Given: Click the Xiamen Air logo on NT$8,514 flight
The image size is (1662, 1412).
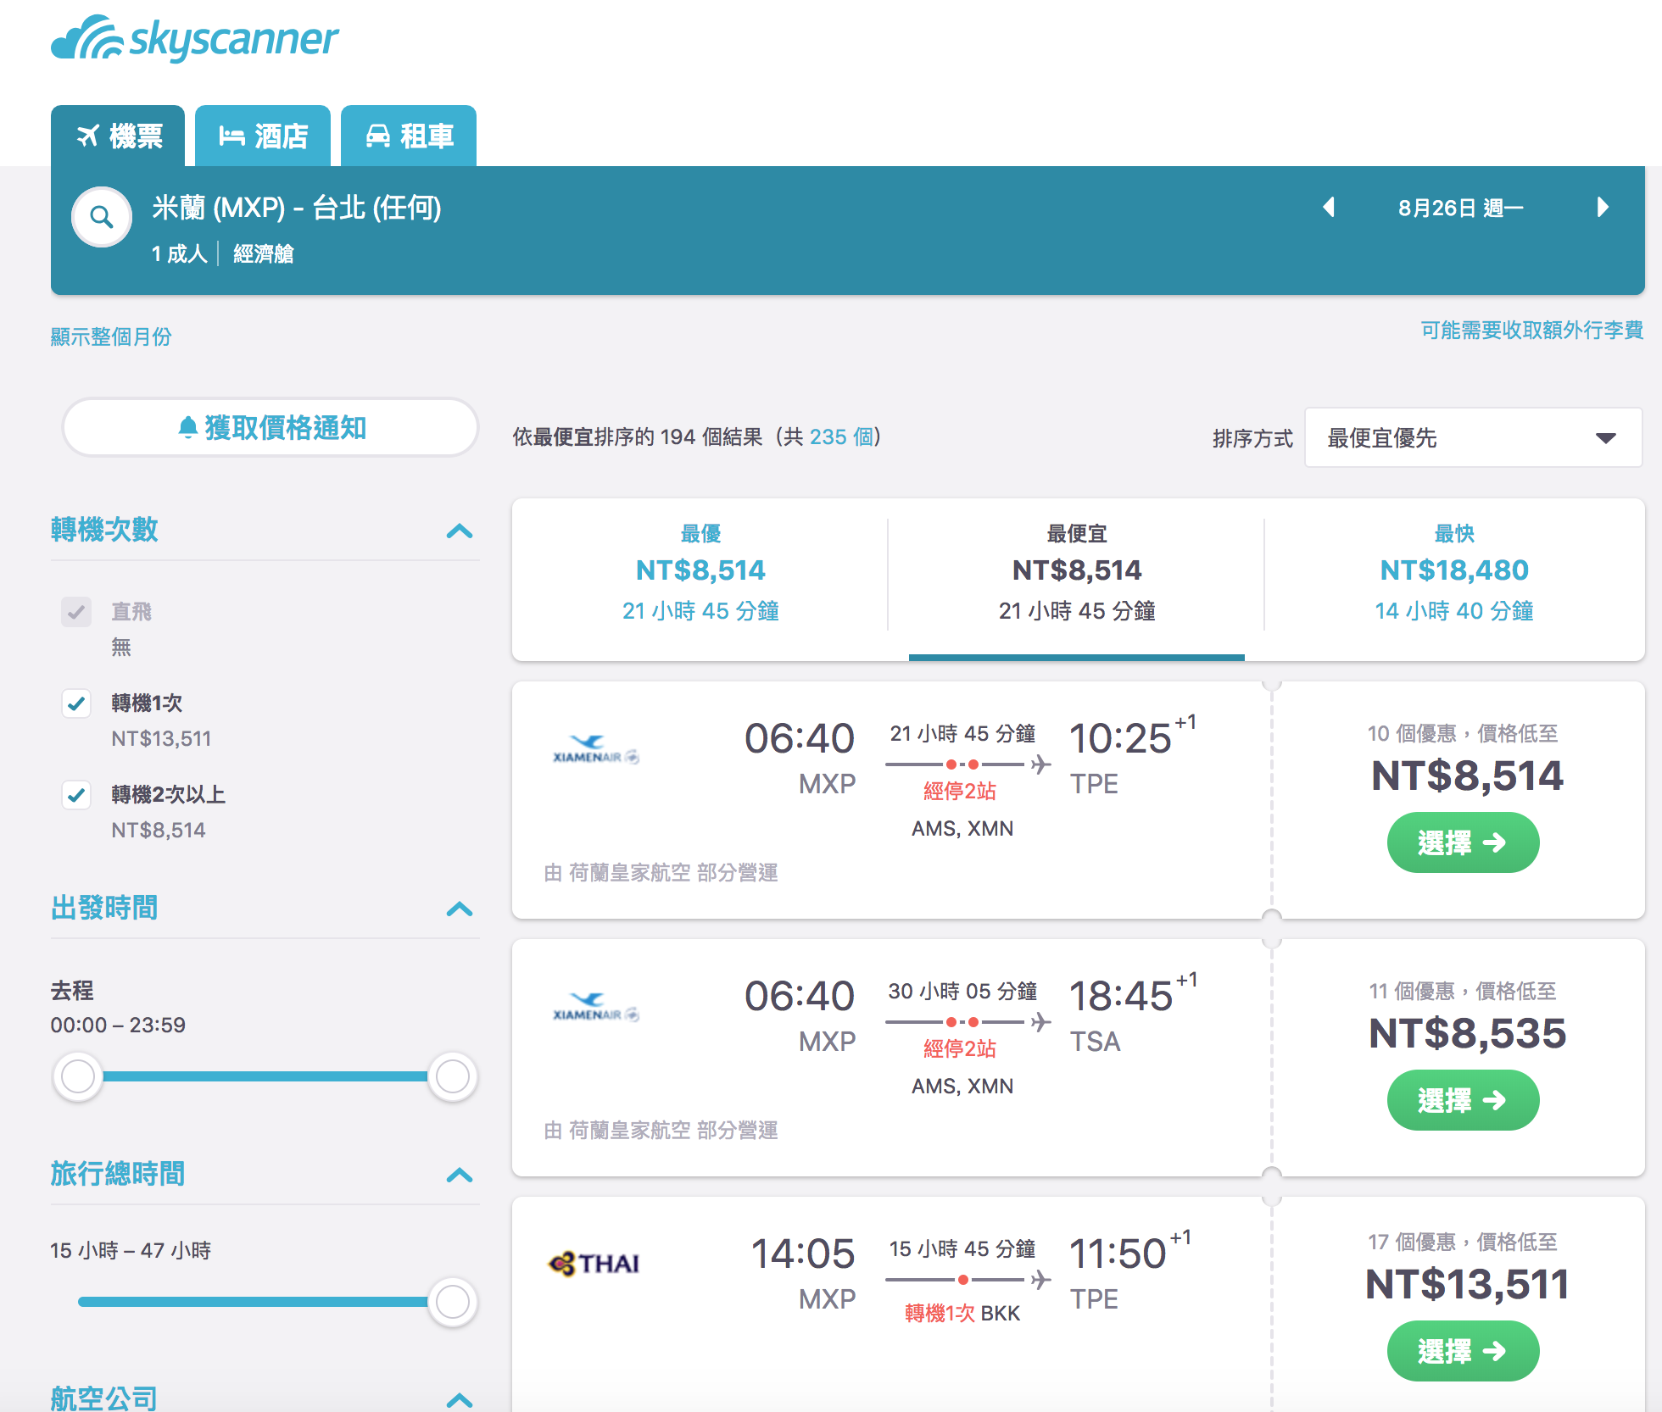Looking at the screenshot, I should [595, 750].
